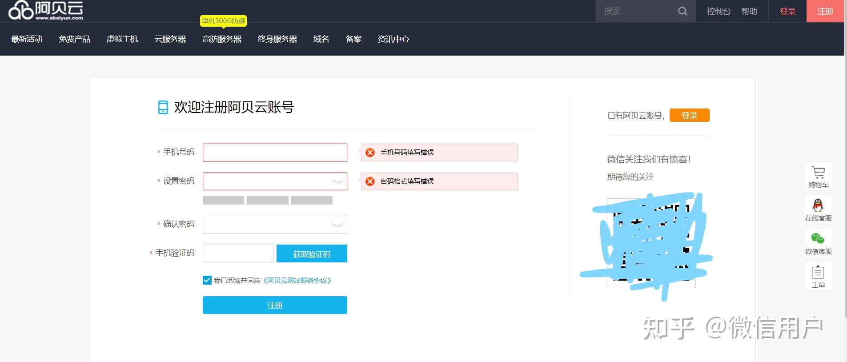Click 控制台 in top bar
Image resolution: width=847 pixels, height=362 pixels.
click(719, 11)
